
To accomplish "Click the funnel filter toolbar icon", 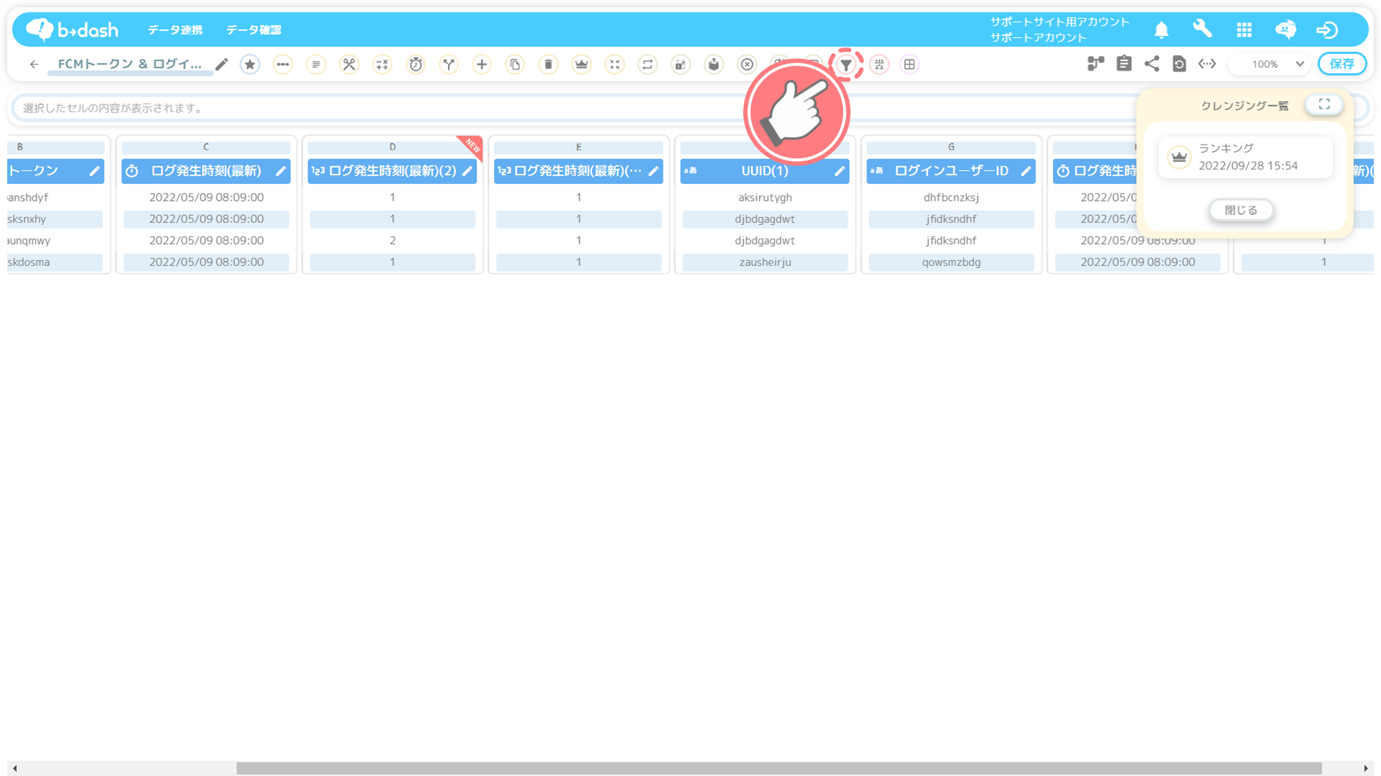I will pos(846,65).
